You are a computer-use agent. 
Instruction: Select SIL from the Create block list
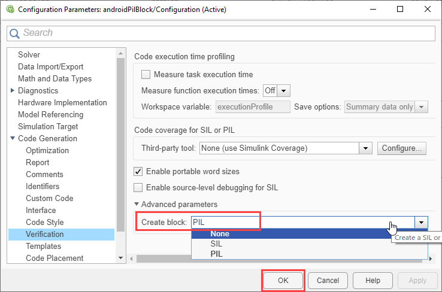217,244
